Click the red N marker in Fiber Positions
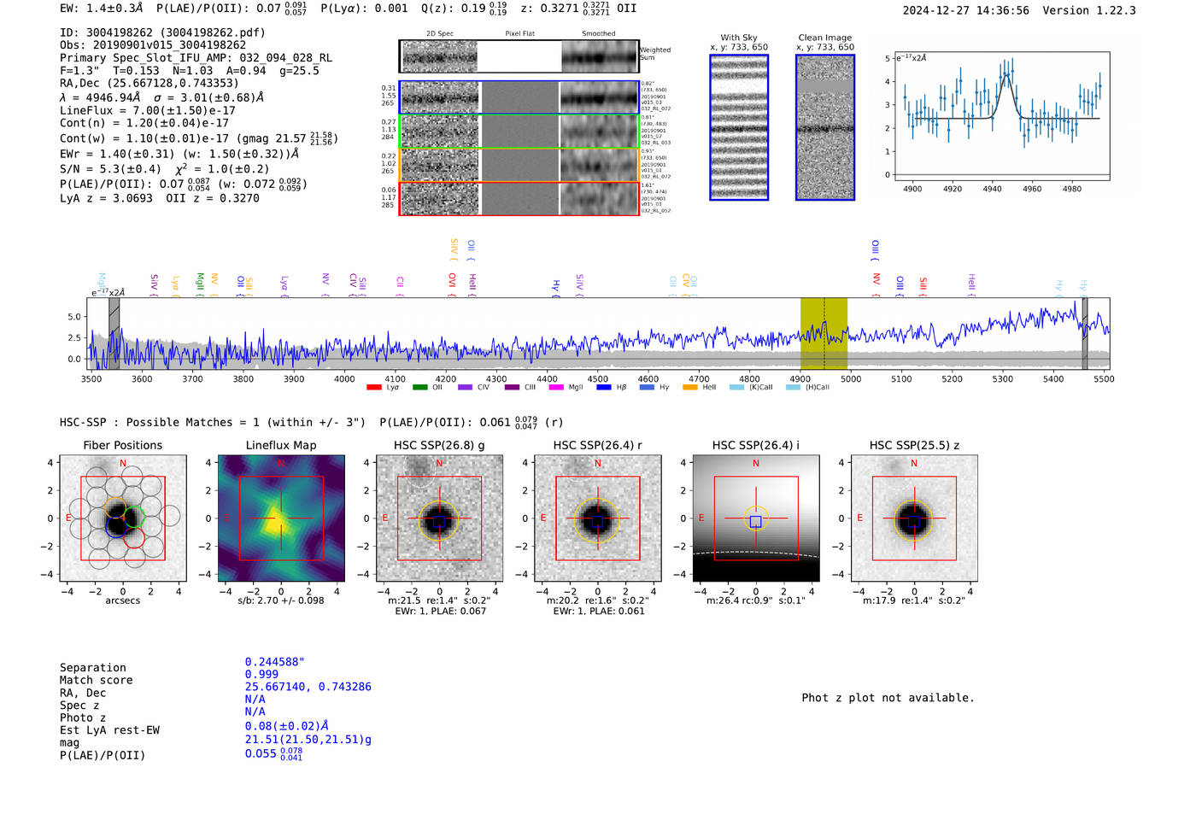This screenshot has height=814, width=1196. coord(123,464)
